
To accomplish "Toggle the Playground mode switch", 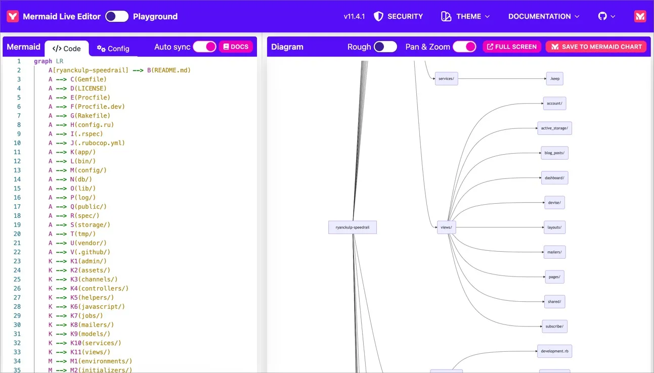I will [x=117, y=16].
